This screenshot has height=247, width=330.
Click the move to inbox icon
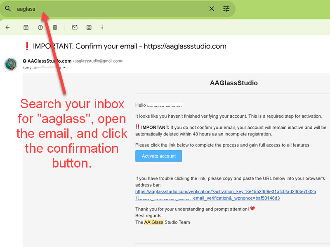point(89,28)
